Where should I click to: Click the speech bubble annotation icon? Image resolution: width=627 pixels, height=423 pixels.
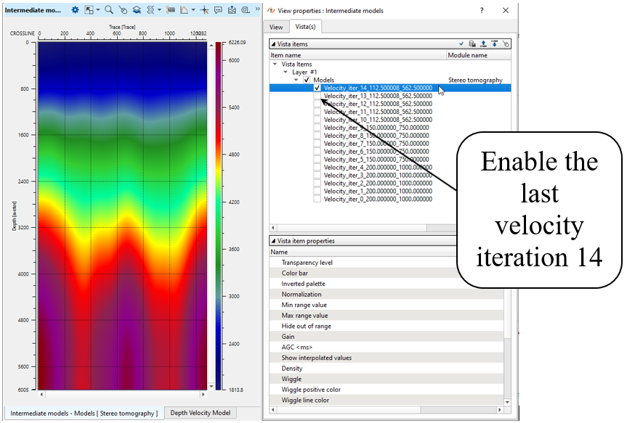[218, 10]
